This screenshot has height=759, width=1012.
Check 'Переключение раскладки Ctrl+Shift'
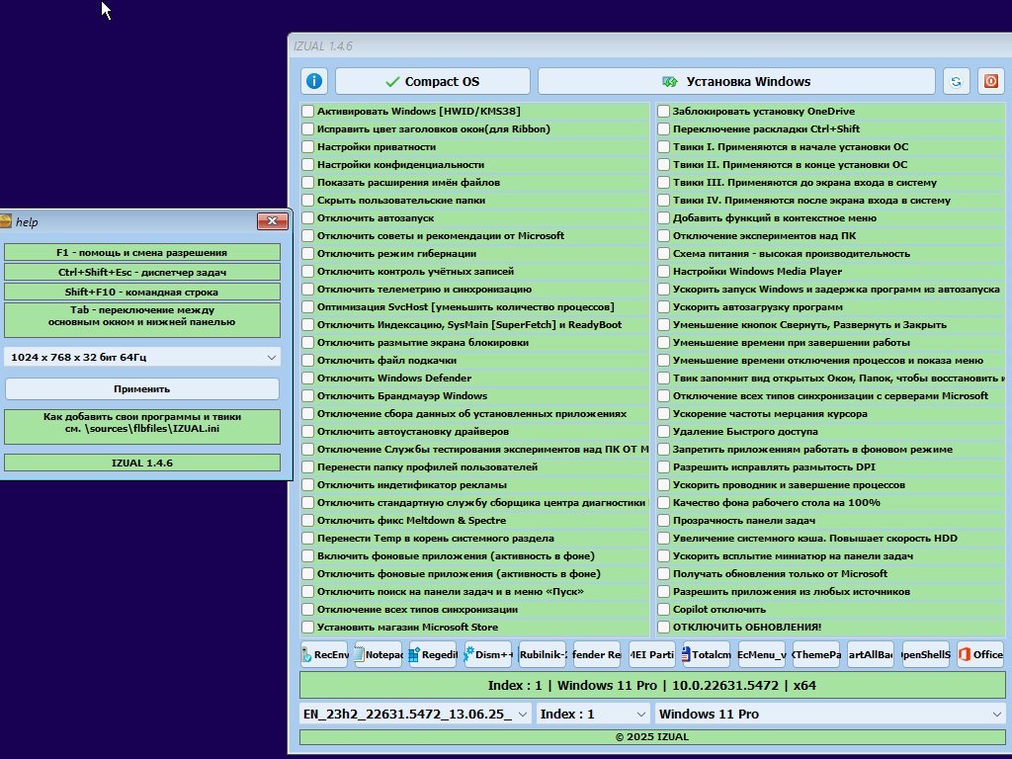click(x=663, y=129)
